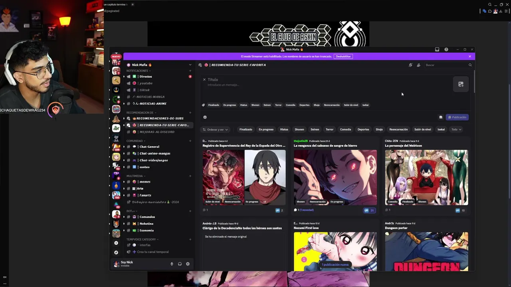Add channel to TEMPVOICE CATEGORY
This screenshot has width=511, height=287.
click(190, 240)
